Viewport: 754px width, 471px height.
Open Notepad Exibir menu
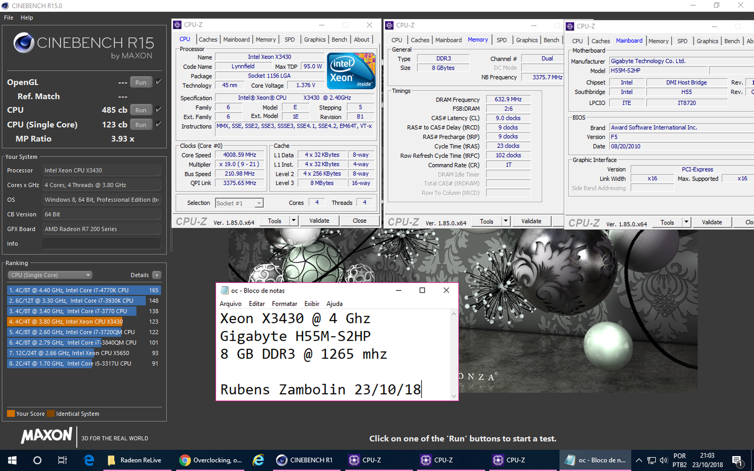pos(312,304)
